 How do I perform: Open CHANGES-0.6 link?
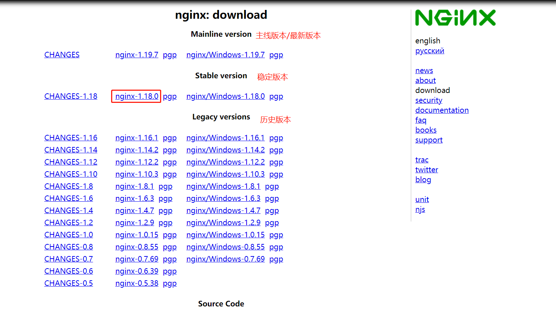(x=68, y=271)
